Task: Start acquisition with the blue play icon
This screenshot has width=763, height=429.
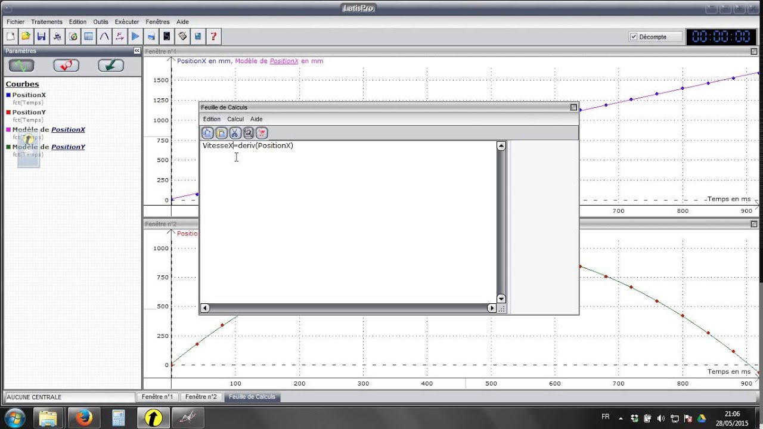Action: pyautogui.click(x=135, y=36)
